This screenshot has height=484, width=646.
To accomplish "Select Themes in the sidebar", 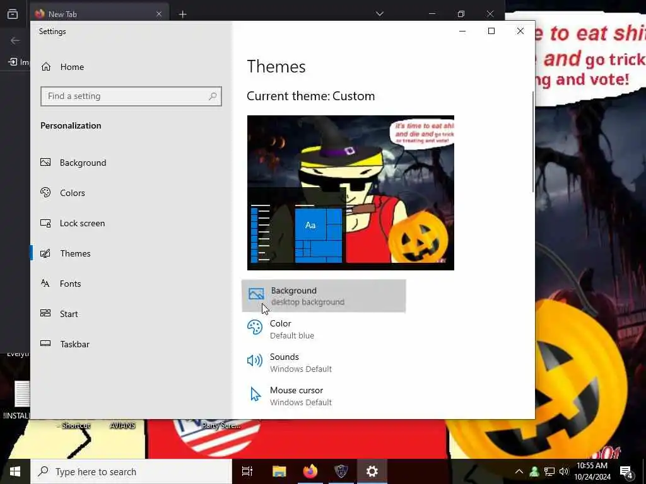I will [x=131, y=253].
